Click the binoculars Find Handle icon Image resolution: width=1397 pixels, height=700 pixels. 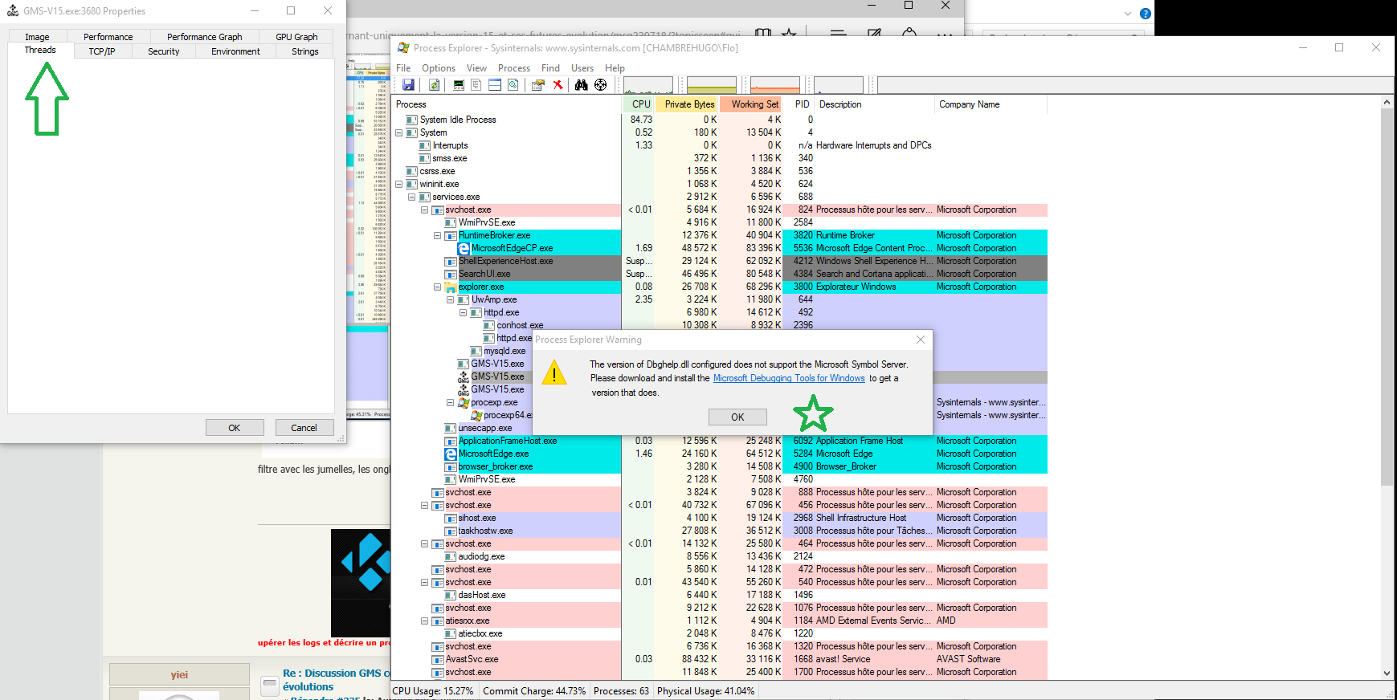581,85
